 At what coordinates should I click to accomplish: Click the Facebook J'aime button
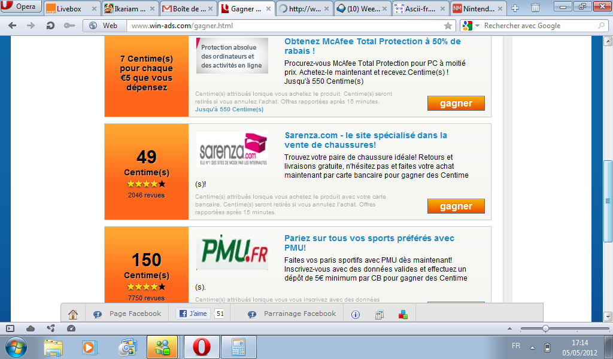193,314
